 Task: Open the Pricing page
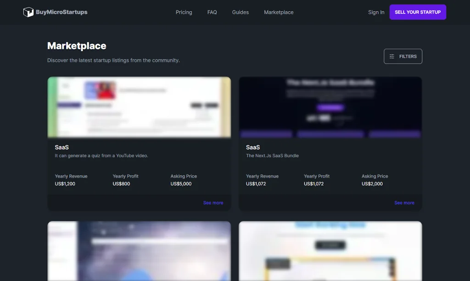point(184,12)
